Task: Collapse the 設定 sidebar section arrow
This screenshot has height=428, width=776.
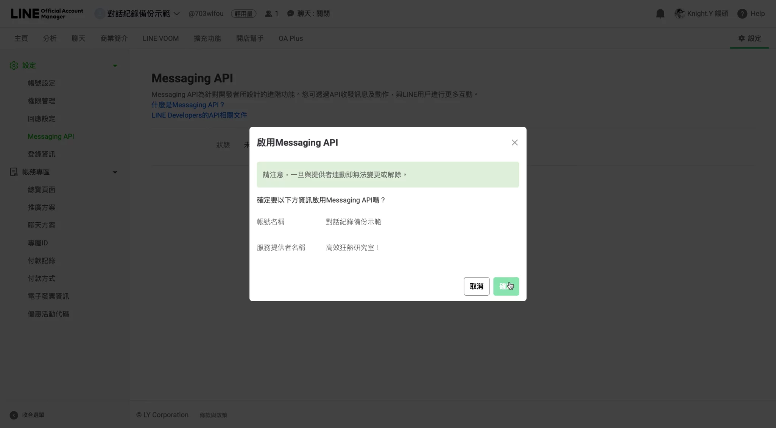Action: click(115, 66)
